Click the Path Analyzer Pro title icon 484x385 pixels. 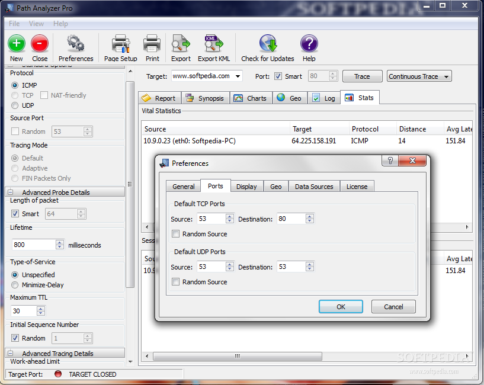pyautogui.click(x=9, y=8)
